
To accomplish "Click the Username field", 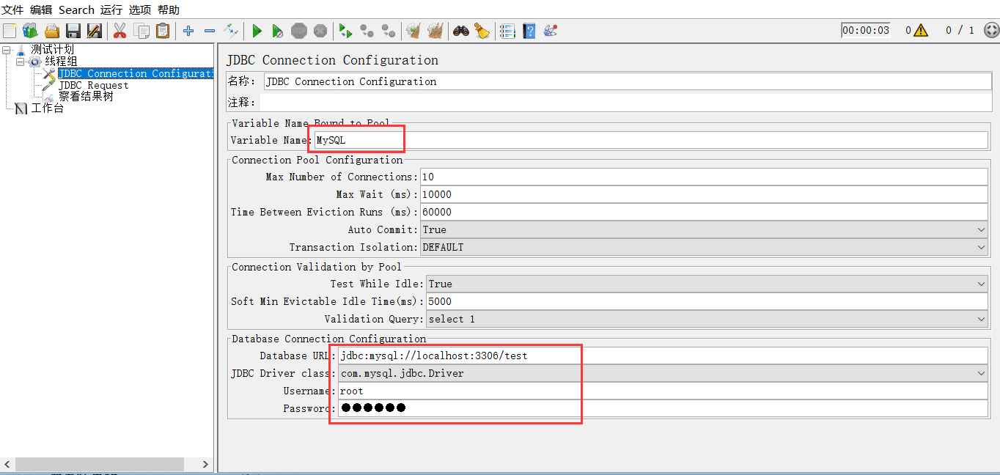I will pyautogui.click(x=663, y=391).
